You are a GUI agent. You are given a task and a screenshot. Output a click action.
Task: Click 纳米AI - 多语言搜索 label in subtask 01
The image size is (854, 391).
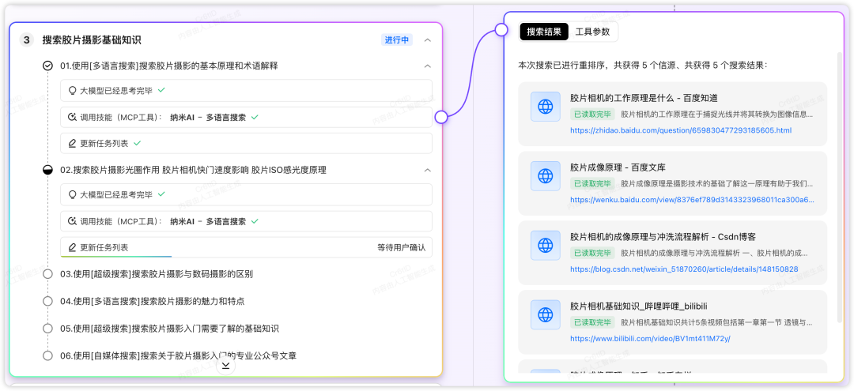tap(207, 117)
